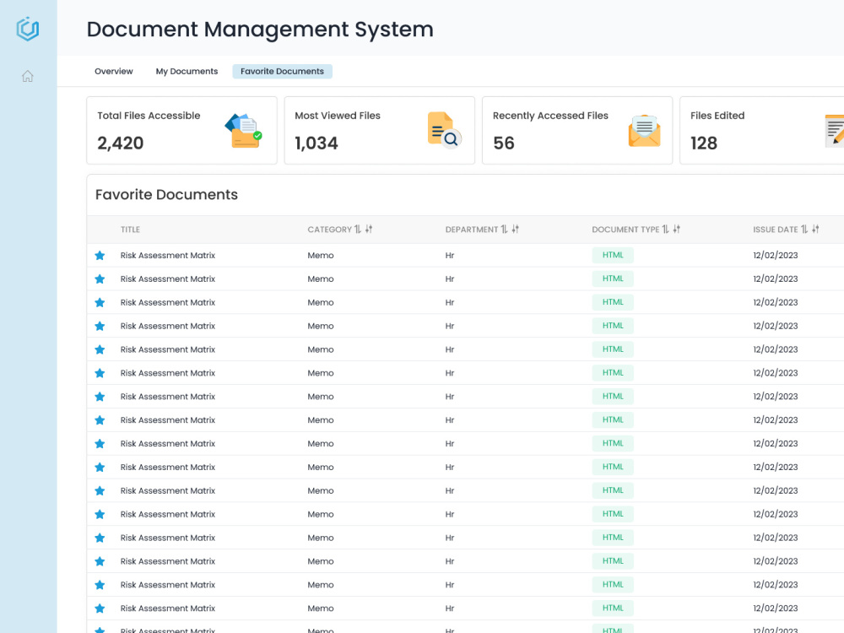Viewport: 844px width, 633px height.
Task: Click the HTML badge in the first row
Action: 613,255
